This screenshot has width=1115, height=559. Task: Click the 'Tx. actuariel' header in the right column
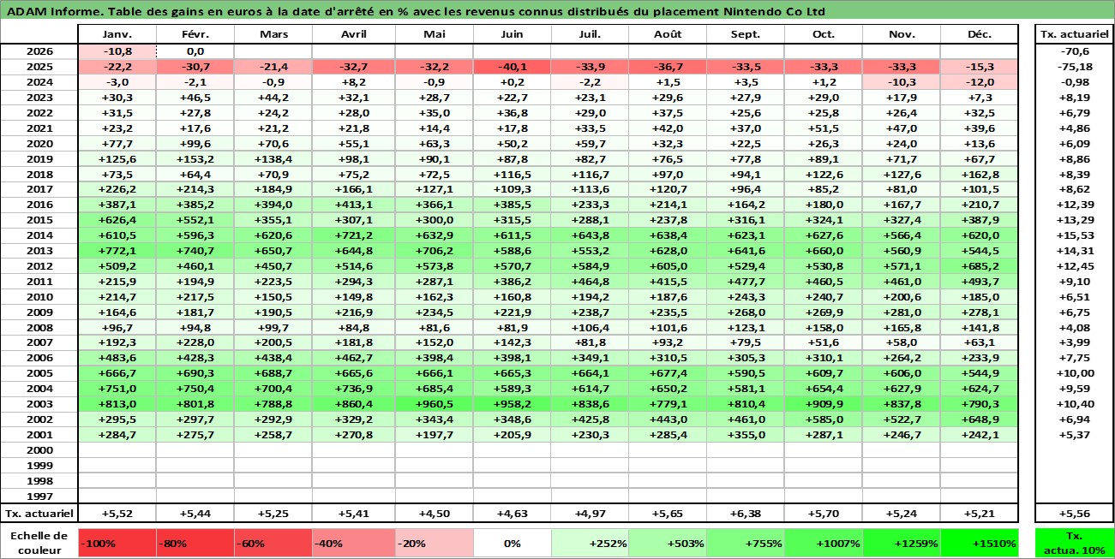(1075, 35)
